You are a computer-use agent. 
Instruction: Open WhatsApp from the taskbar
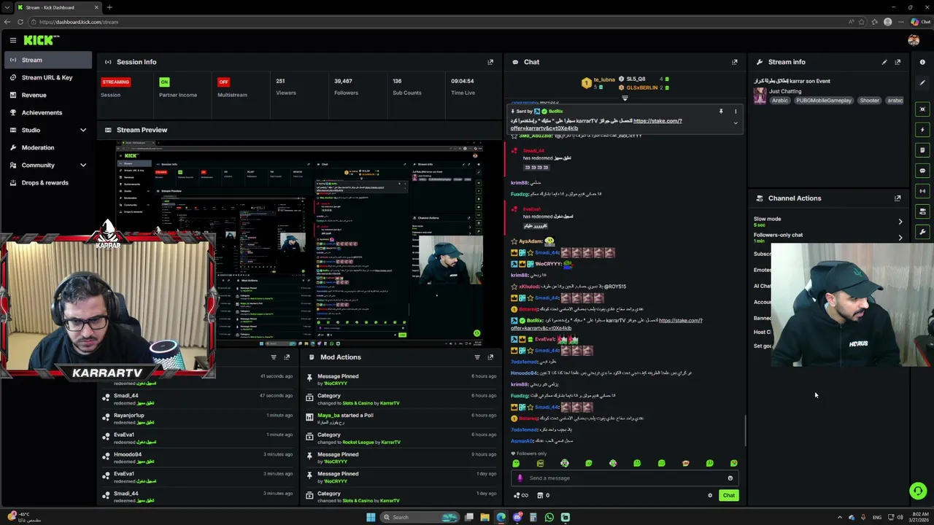549,518
